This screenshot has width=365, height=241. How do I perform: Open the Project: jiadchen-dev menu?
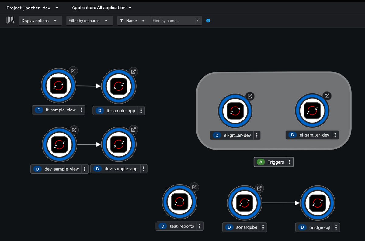click(x=32, y=8)
